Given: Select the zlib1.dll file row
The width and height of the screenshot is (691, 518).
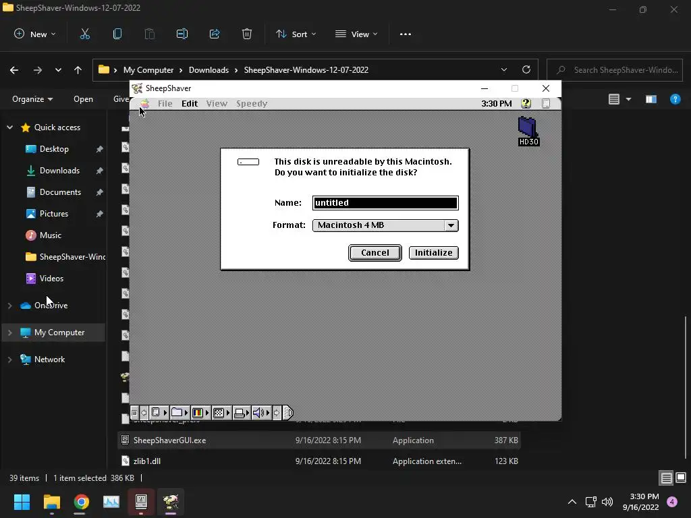Looking at the screenshot, I should [x=319, y=461].
